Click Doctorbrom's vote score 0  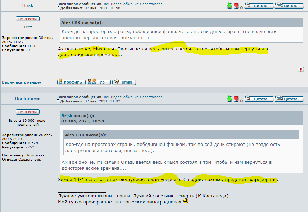(x=241, y=101)
